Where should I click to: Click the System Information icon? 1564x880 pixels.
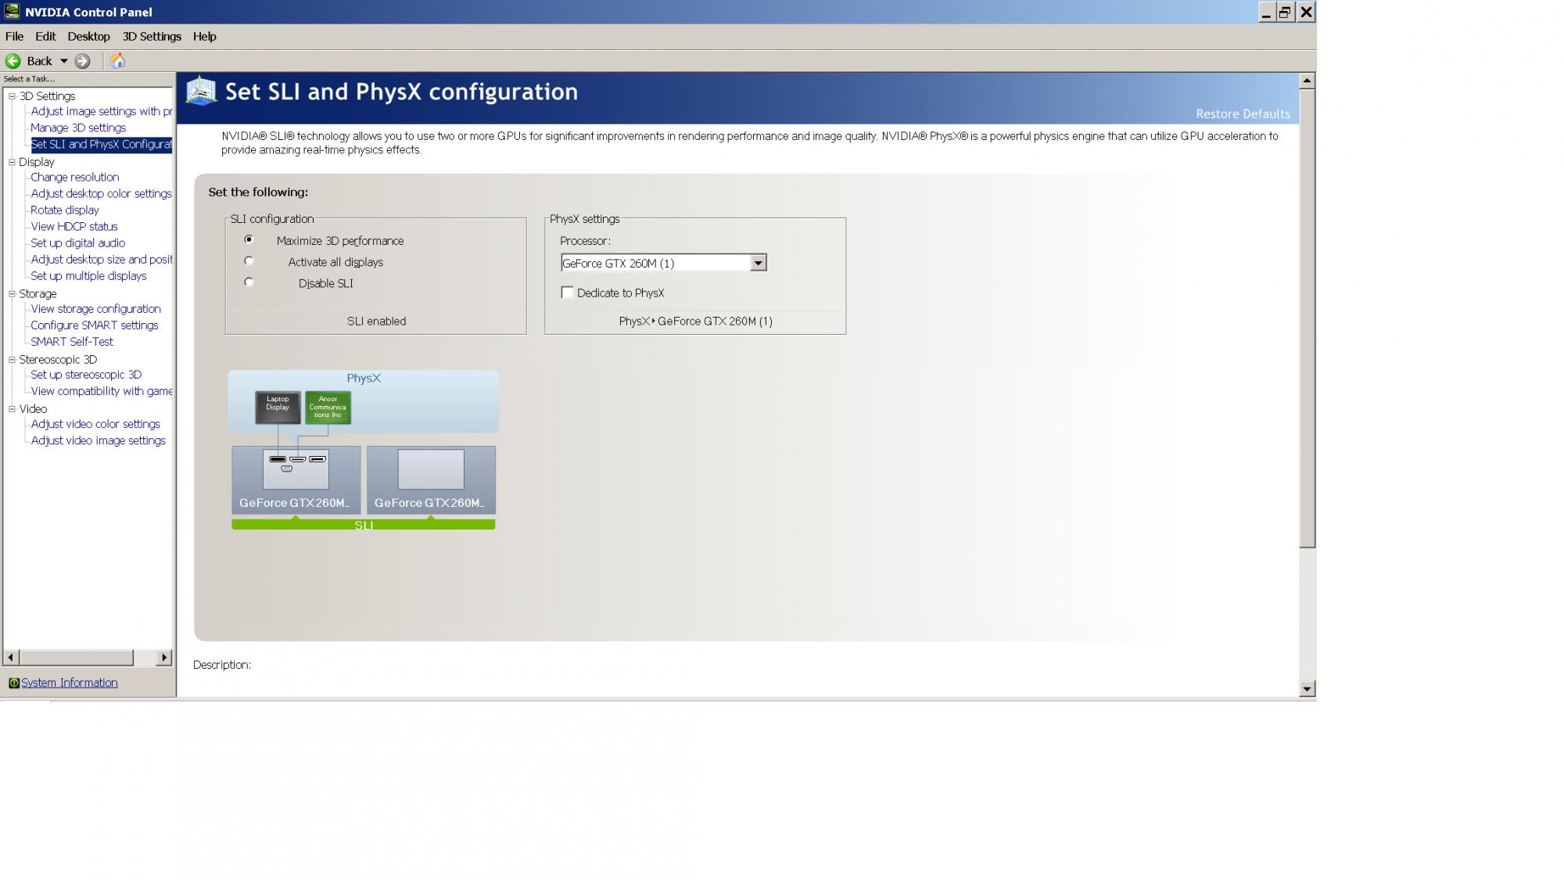[x=13, y=683]
